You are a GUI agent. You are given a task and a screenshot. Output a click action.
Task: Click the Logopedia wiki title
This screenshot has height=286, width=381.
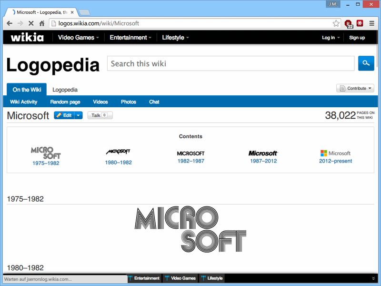pos(53,65)
